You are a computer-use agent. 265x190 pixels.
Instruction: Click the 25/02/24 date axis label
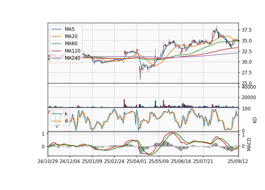click(x=114, y=161)
